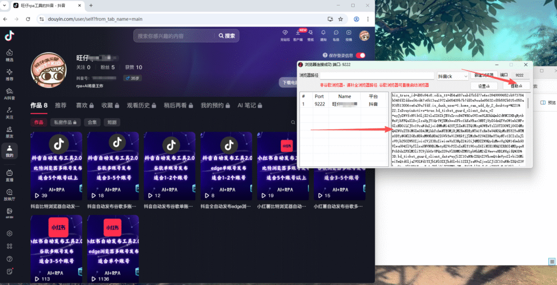This screenshot has height=285, width=557.
Task: Click the 端口 9222 port field
Action: [519, 76]
